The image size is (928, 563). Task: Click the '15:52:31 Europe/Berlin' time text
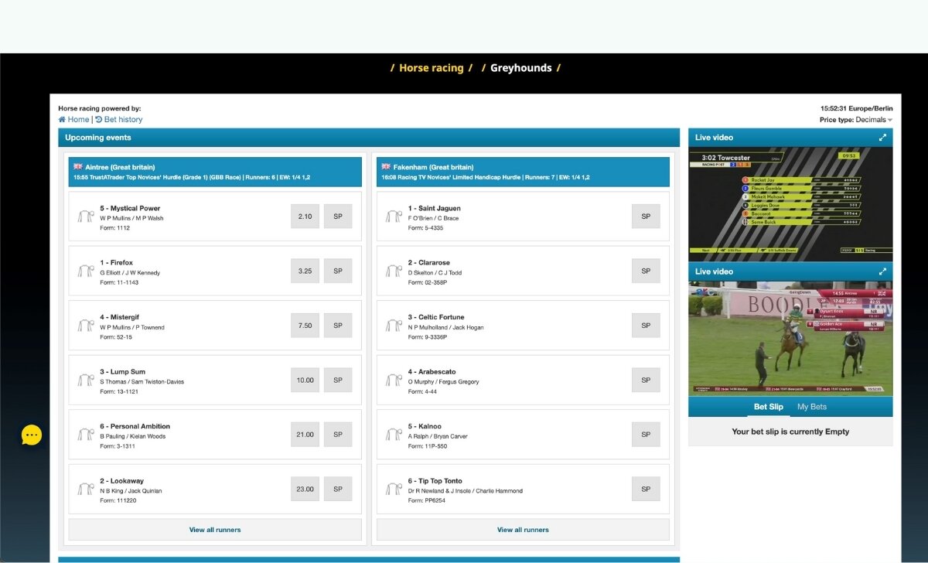click(857, 109)
